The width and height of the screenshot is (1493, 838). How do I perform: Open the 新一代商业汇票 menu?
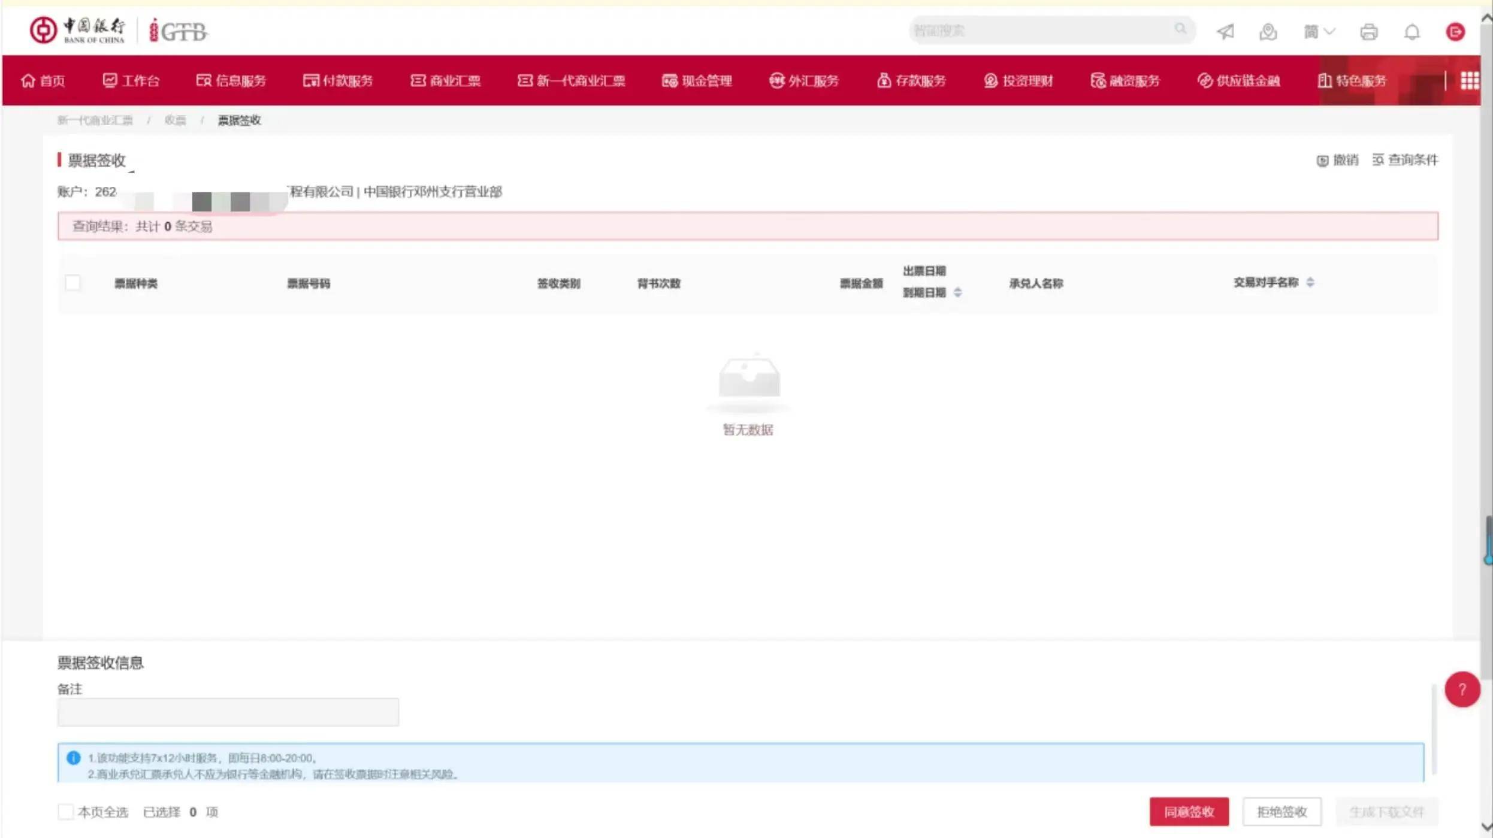(x=571, y=81)
